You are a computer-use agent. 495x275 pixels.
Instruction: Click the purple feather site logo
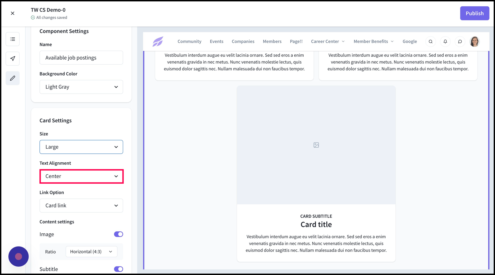158,41
